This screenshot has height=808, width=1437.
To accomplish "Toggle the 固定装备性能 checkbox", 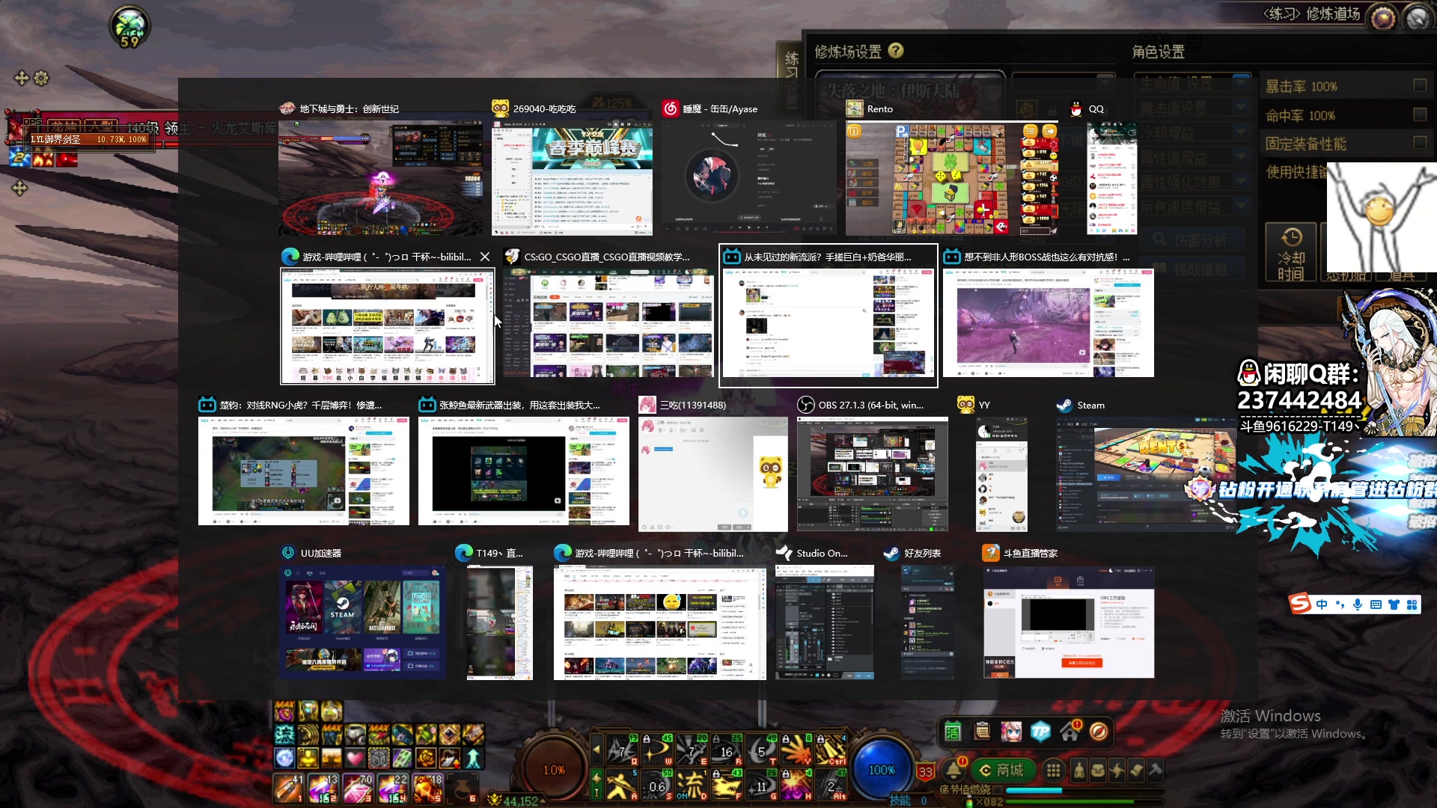I will pyautogui.click(x=1420, y=141).
